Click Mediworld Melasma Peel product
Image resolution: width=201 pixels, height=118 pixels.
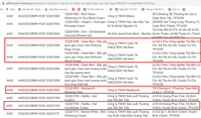[x=80, y=90]
